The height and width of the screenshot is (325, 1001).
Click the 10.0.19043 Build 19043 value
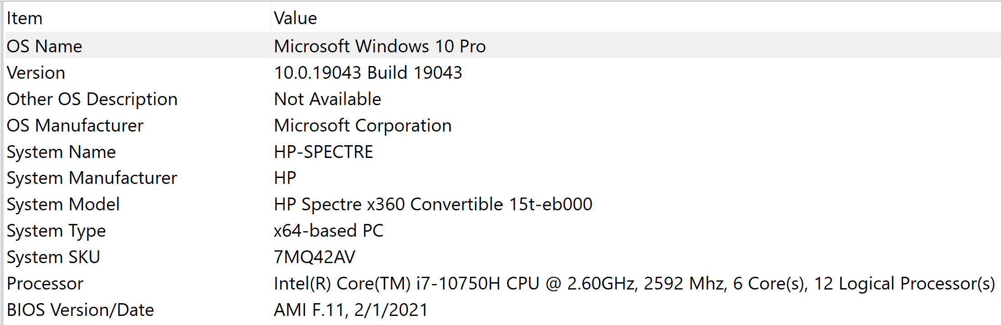pyautogui.click(x=368, y=73)
